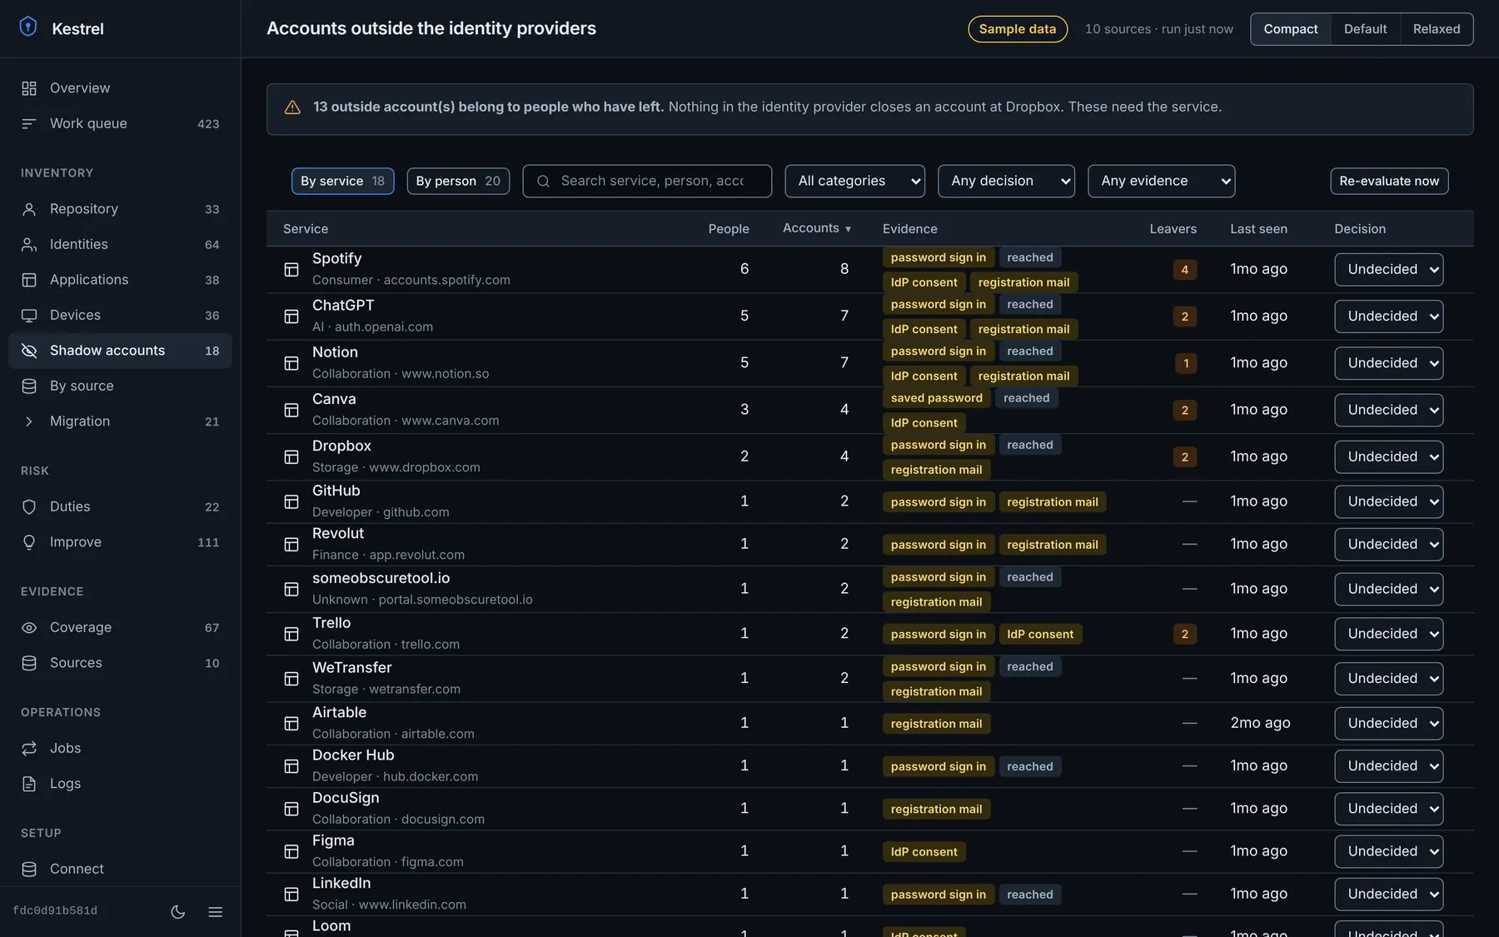1499x937 pixels.
Task: Click the hamburger menu icon in sidebar footer
Action: pos(216,912)
